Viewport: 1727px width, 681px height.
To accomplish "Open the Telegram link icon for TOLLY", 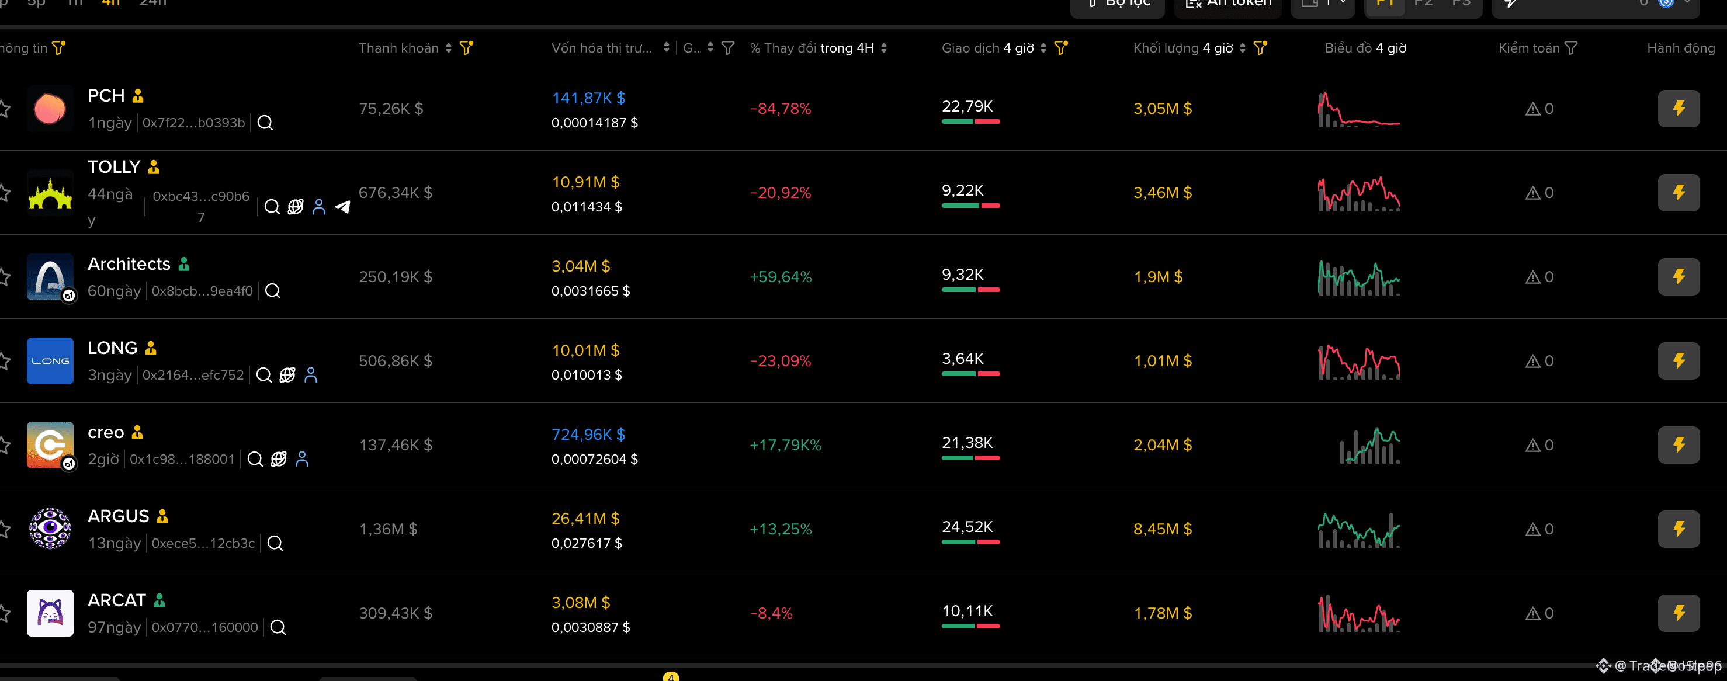I will tap(342, 206).
